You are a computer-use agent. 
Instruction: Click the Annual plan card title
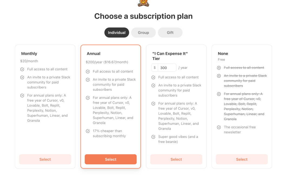tap(94, 53)
